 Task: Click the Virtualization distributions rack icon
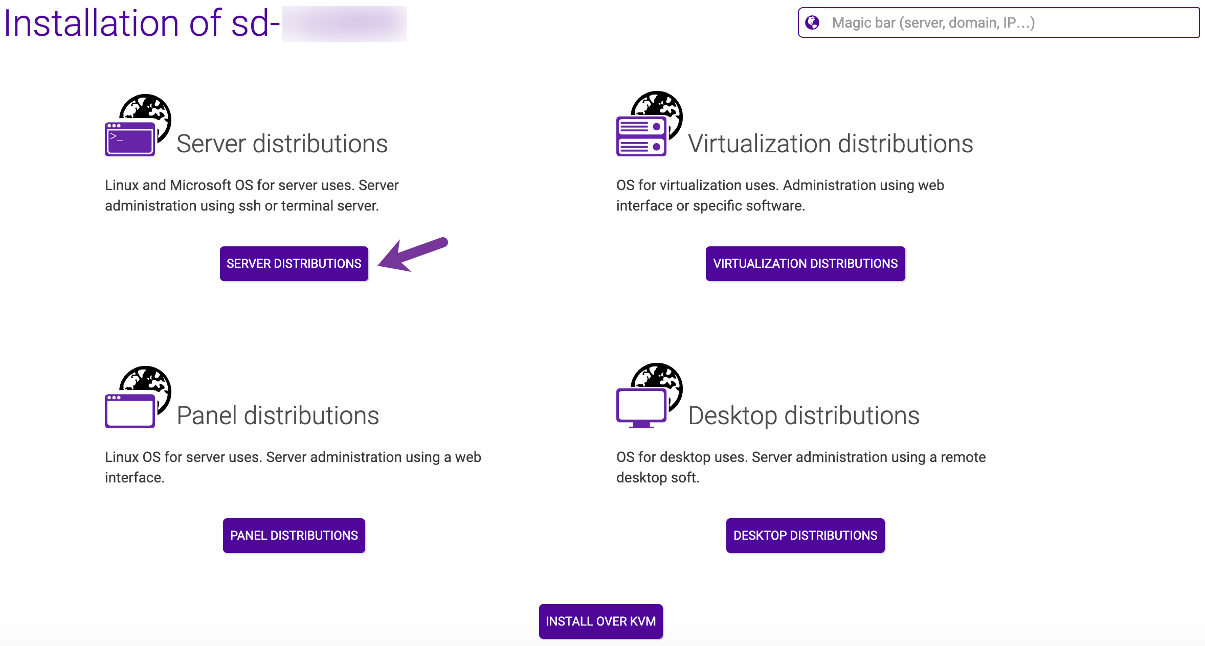coord(642,136)
